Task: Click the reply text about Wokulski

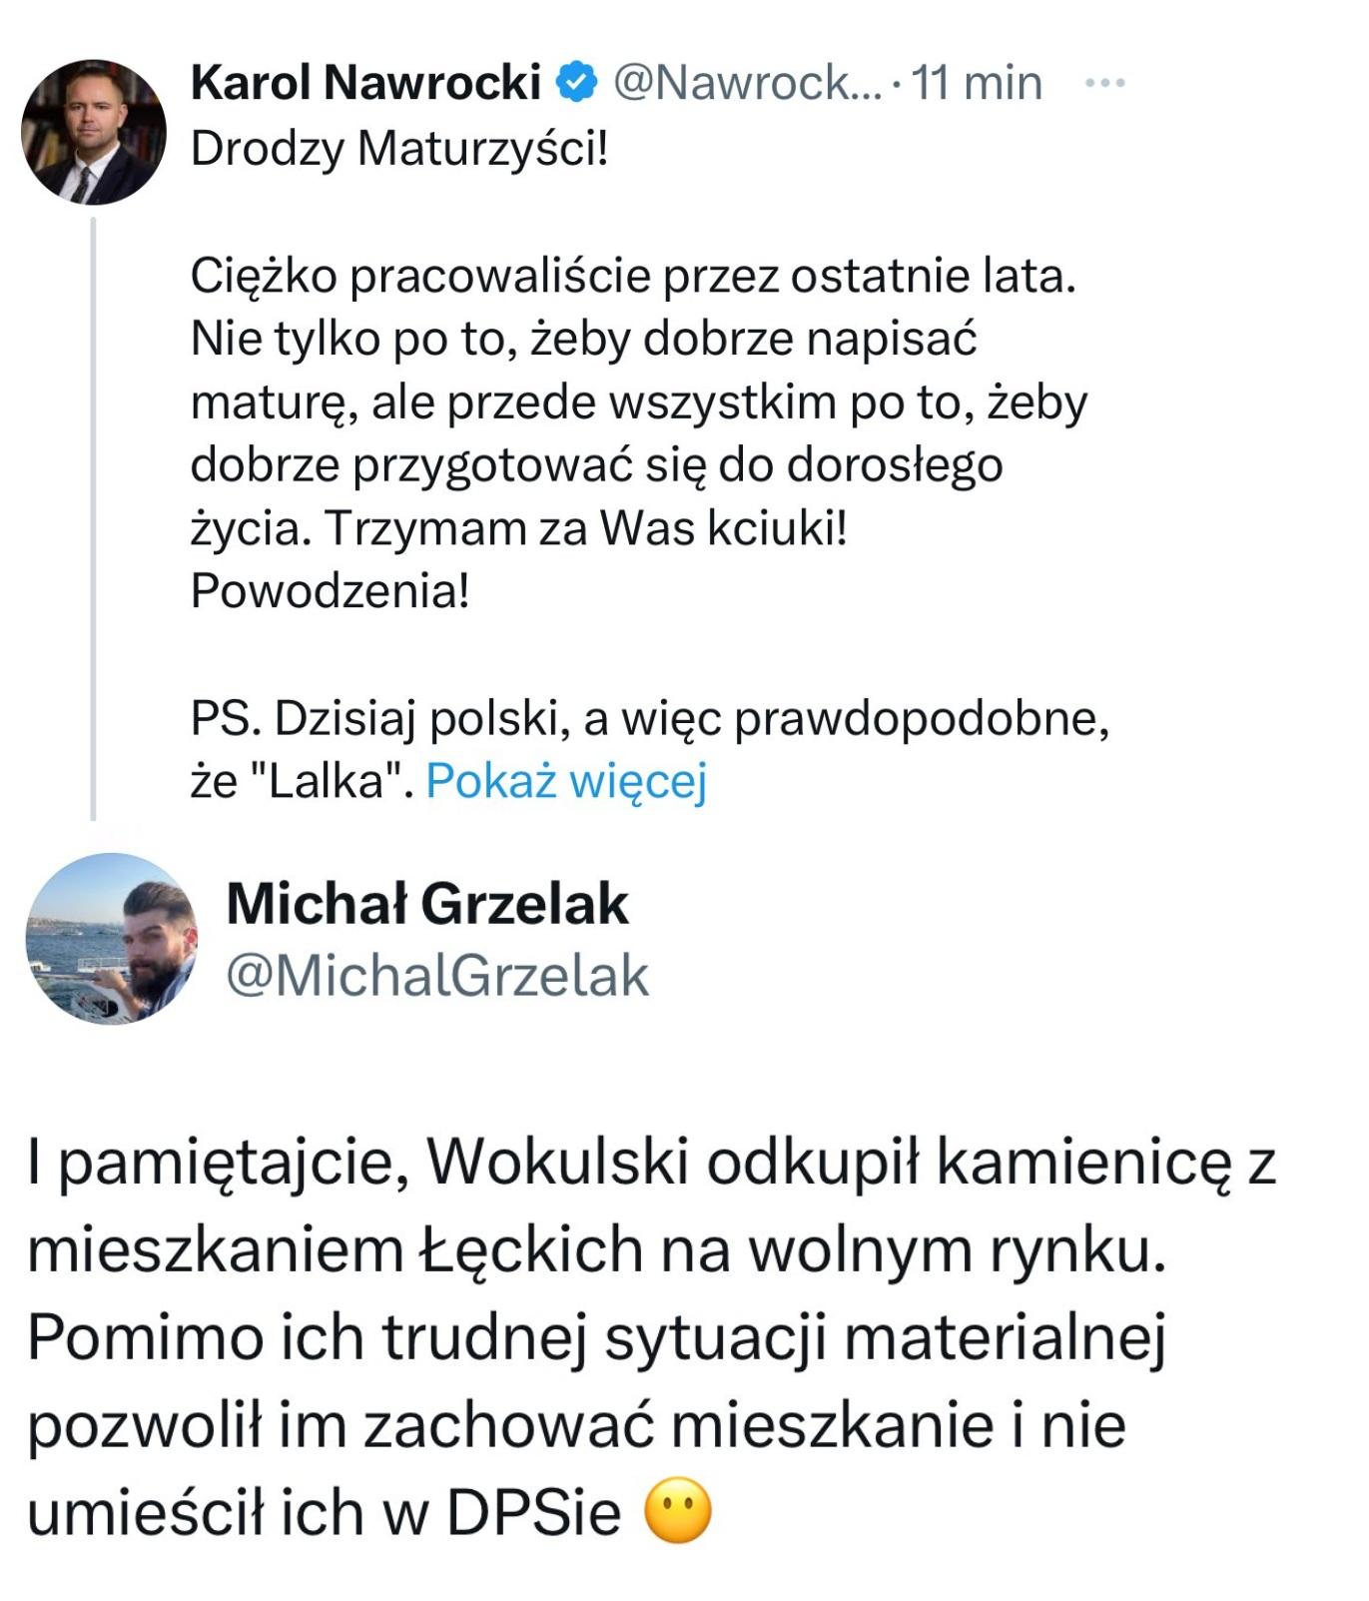Action: pos(651,1336)
